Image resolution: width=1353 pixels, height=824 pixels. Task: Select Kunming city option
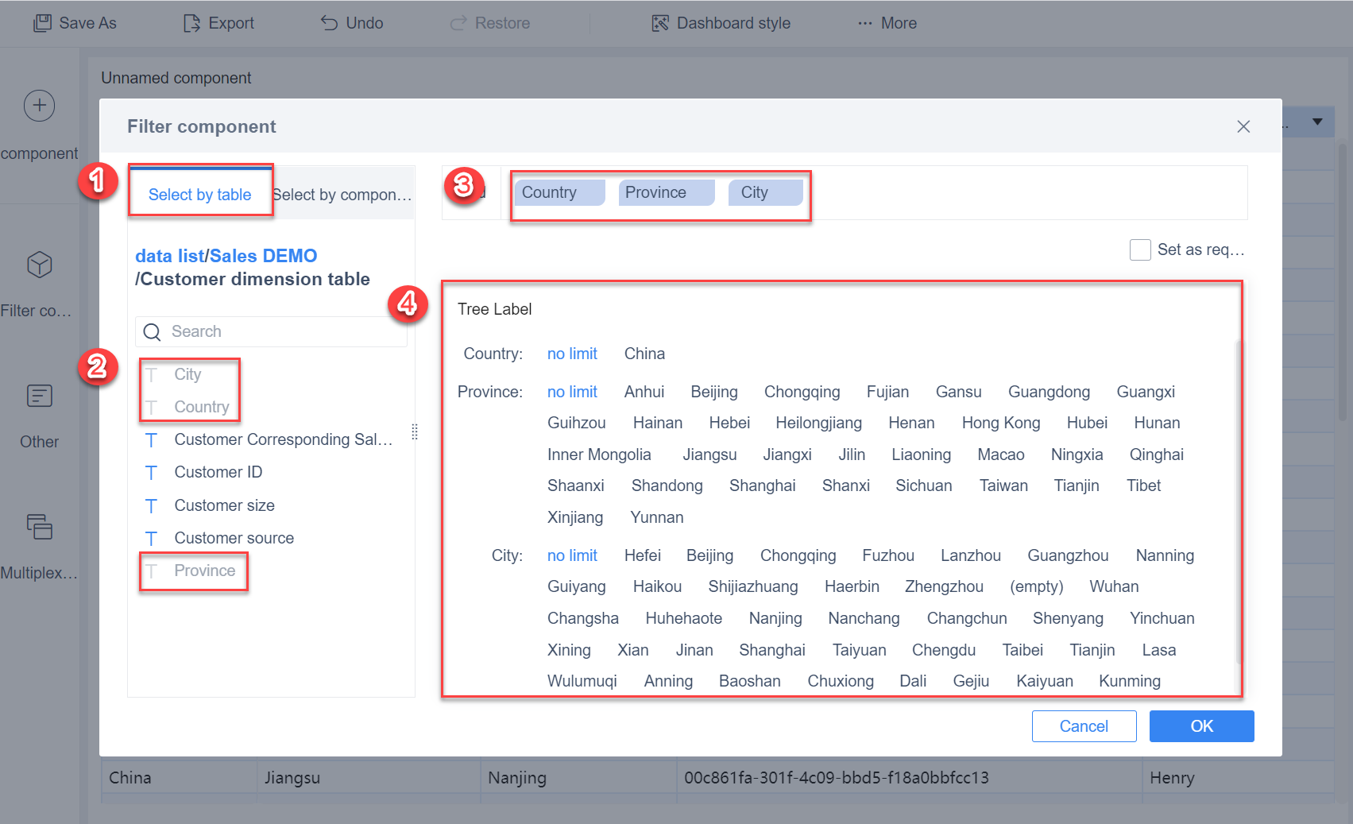(x=1129, y=681)
